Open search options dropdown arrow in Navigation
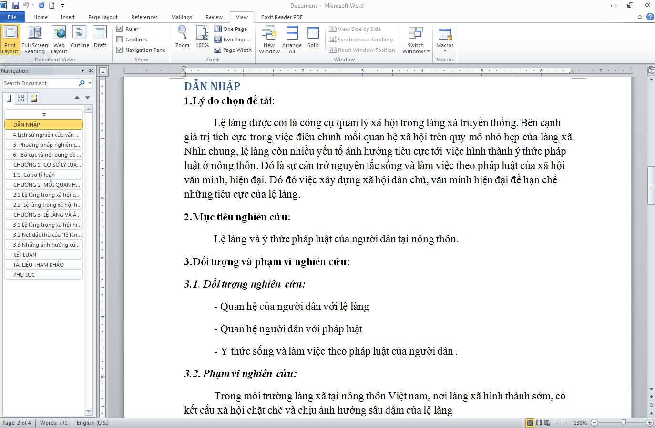Image resolution: width=655 pixels, height=428 pixels. coord(90,83)
